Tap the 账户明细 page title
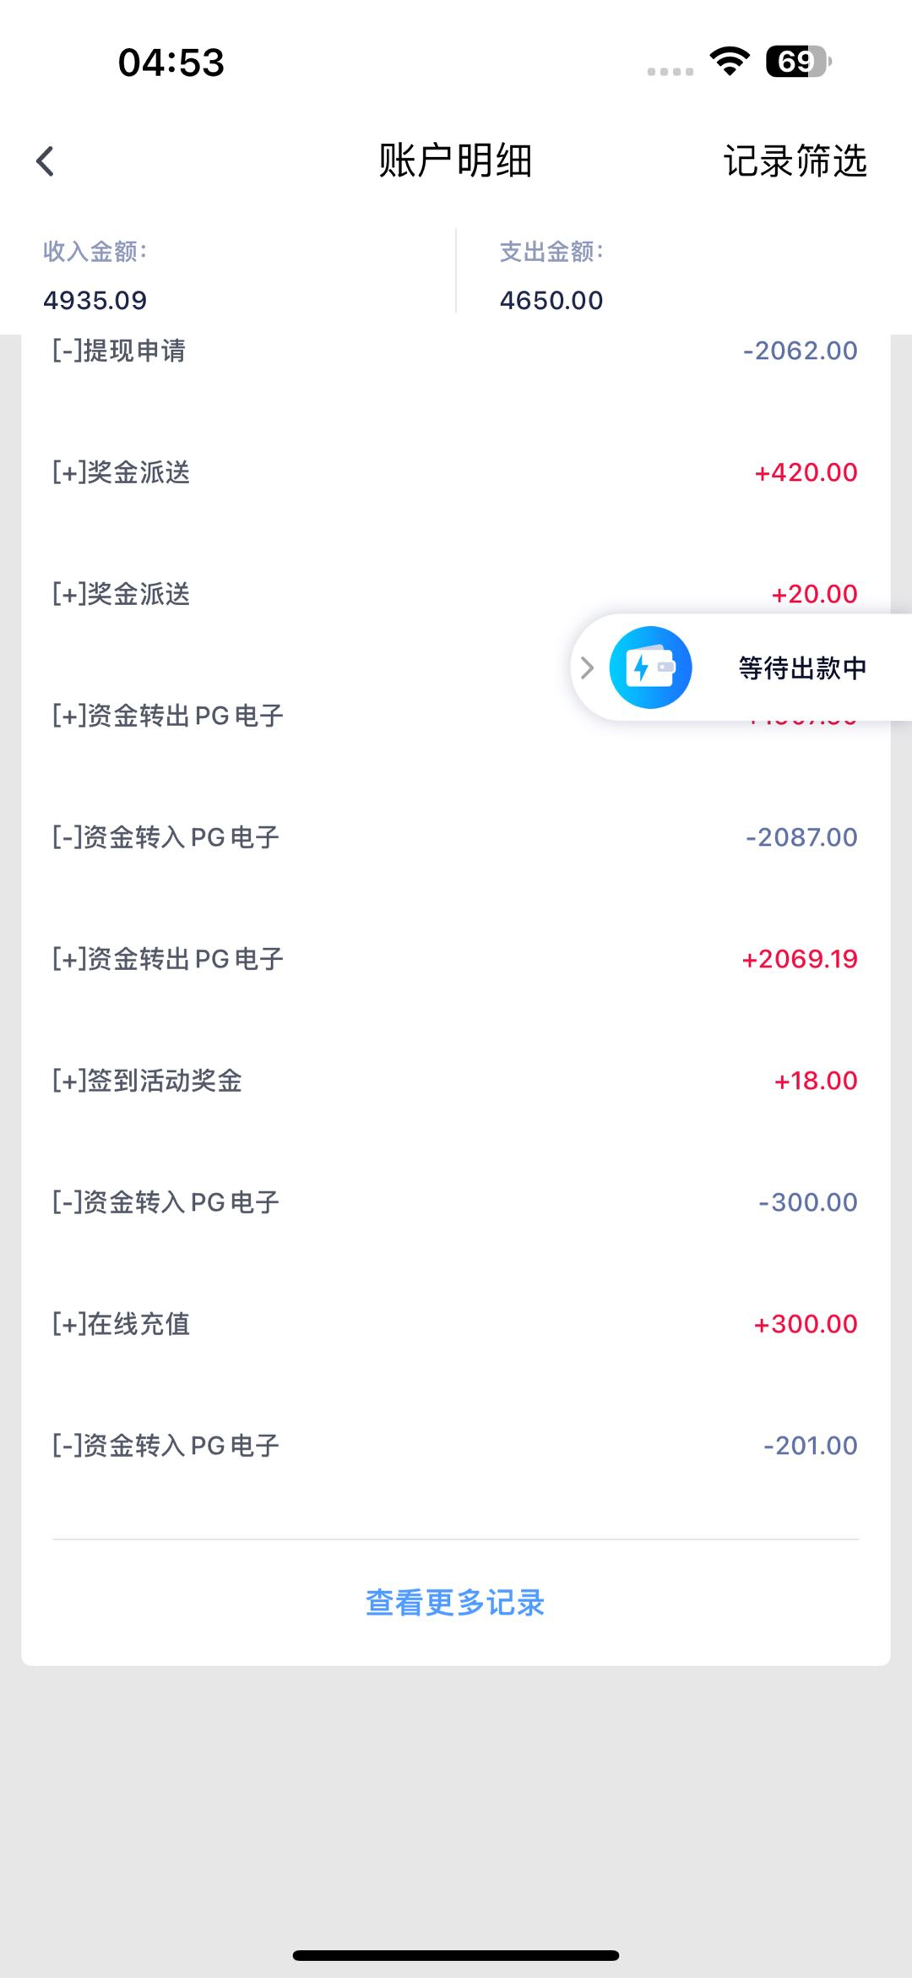 coord(455,161)
